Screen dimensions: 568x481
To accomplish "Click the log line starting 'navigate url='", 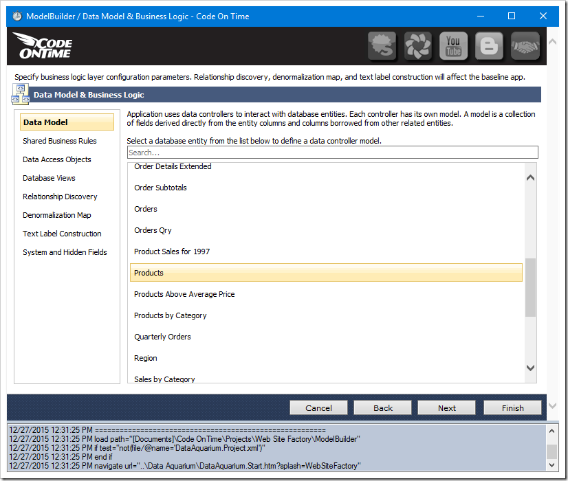I will (185, 466).
